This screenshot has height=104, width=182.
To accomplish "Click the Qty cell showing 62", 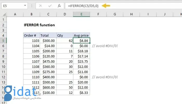I will [65, 41].
